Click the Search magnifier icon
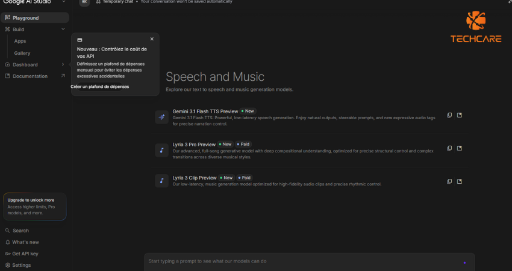This screenshot has width=512, height=271. pyautogui.click(x=7, y=231)
